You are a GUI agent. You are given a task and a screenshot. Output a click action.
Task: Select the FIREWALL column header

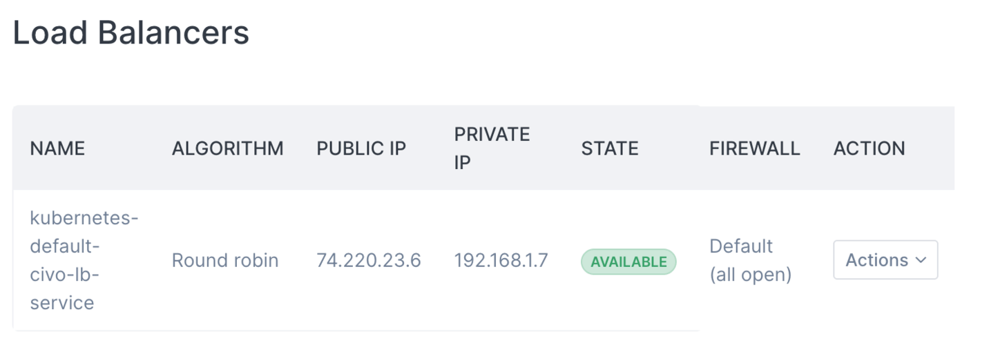[x=754, y=148]
